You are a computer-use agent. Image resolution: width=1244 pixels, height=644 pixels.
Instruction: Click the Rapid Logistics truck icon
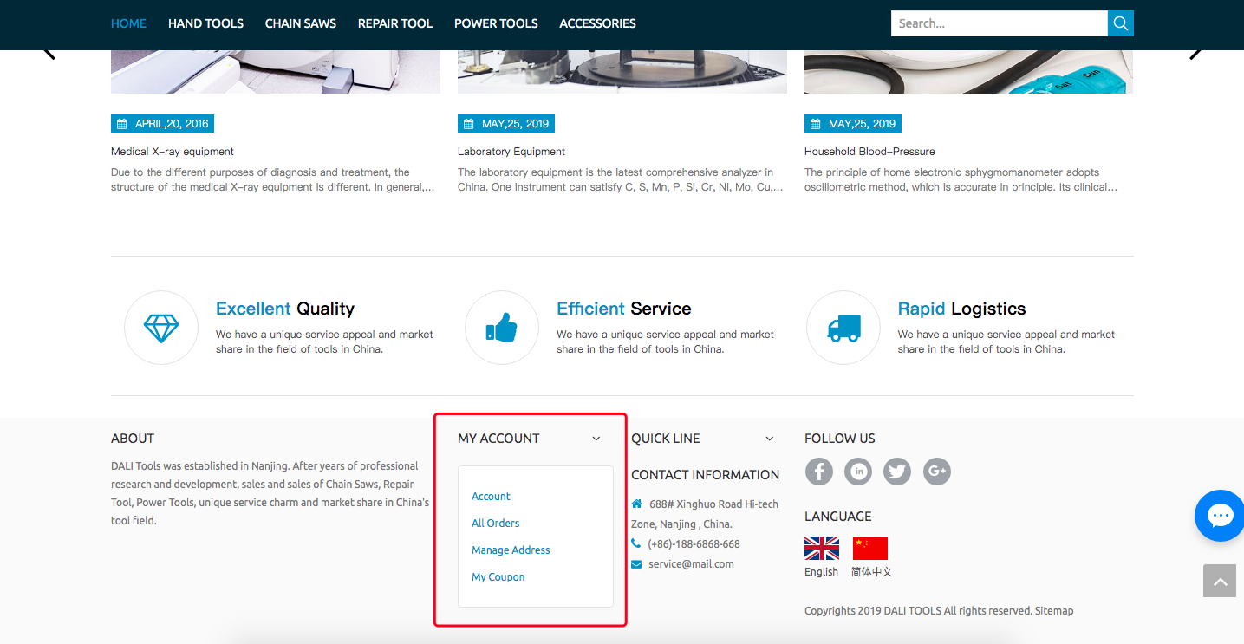[x=843, y=328]
